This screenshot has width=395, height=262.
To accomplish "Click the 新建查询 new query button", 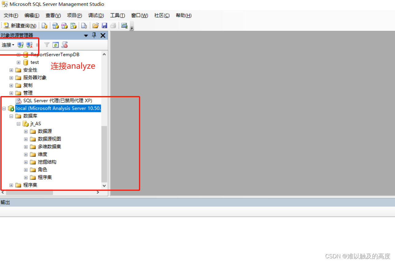I will (20, 26).
